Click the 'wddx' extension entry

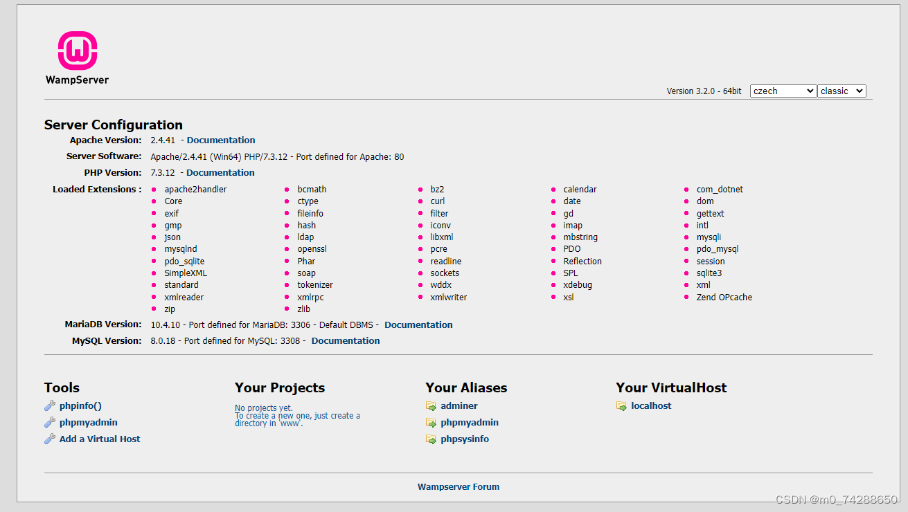pos(441,285)
